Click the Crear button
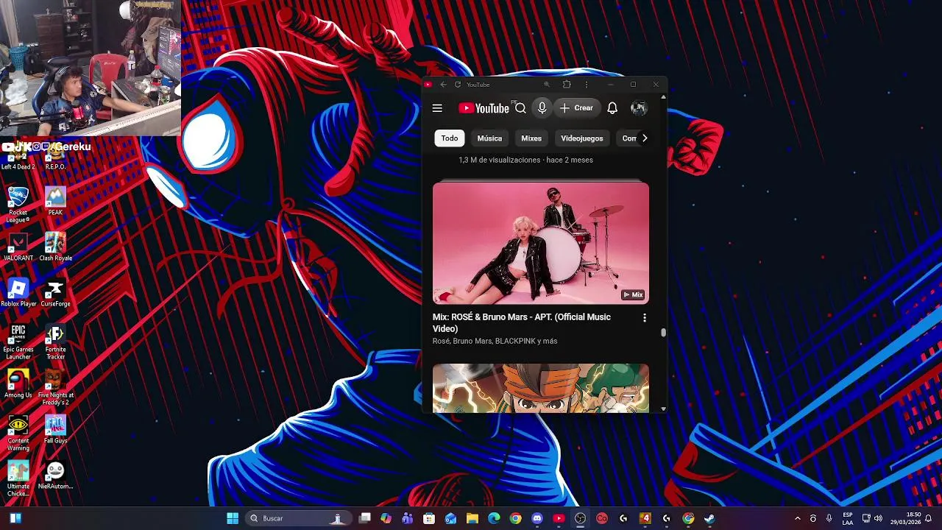The width and height of the screenshot is (942, 530). [576, 108]
